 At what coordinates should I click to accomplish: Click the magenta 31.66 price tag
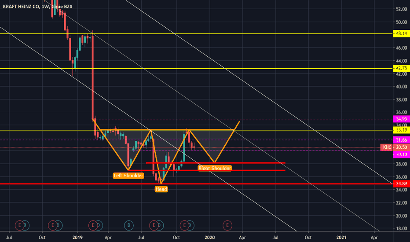coord(401,140)
